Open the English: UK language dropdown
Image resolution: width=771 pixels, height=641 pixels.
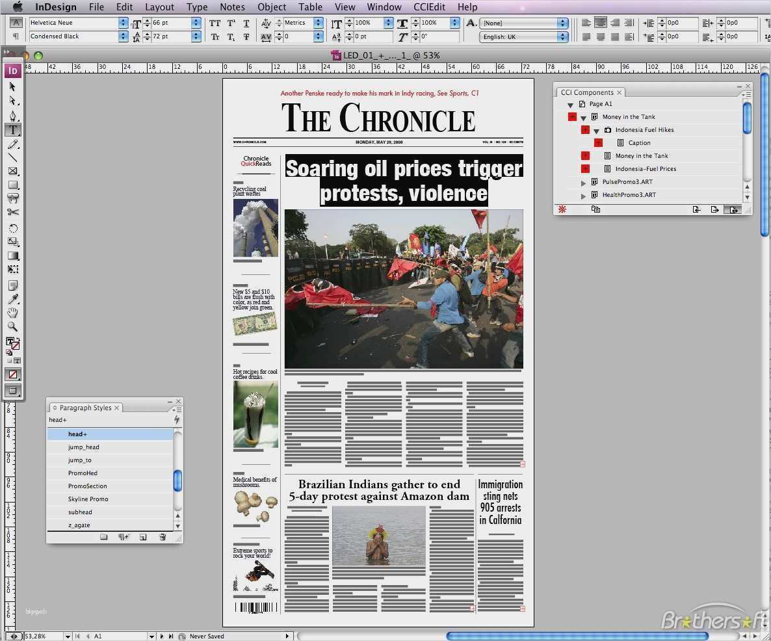point(562,37)
